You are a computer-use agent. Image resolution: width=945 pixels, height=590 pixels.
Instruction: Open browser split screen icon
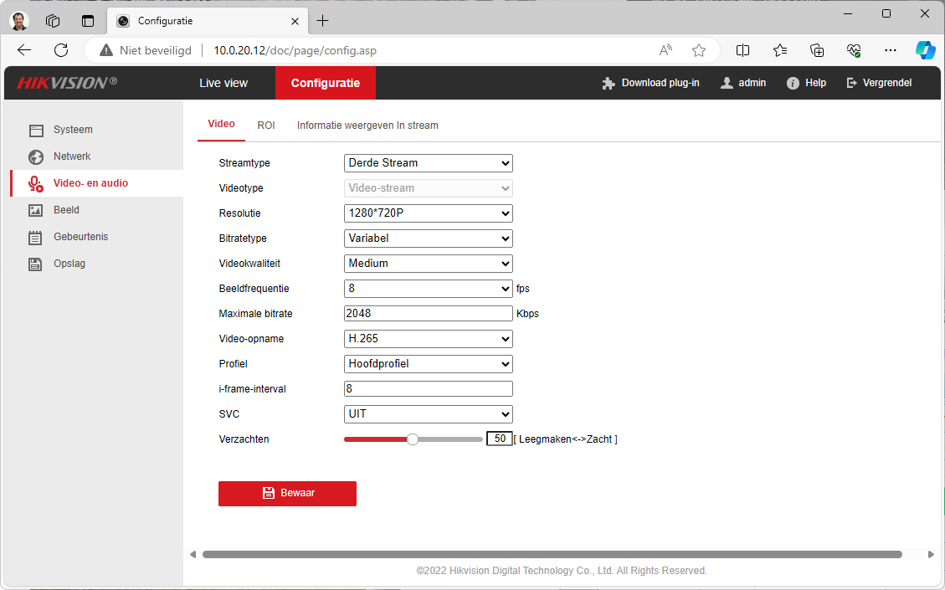[742, 50]
